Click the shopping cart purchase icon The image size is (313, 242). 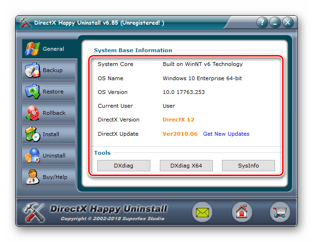pos(280,212)
